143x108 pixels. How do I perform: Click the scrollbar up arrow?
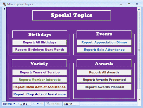coord(139,9)
